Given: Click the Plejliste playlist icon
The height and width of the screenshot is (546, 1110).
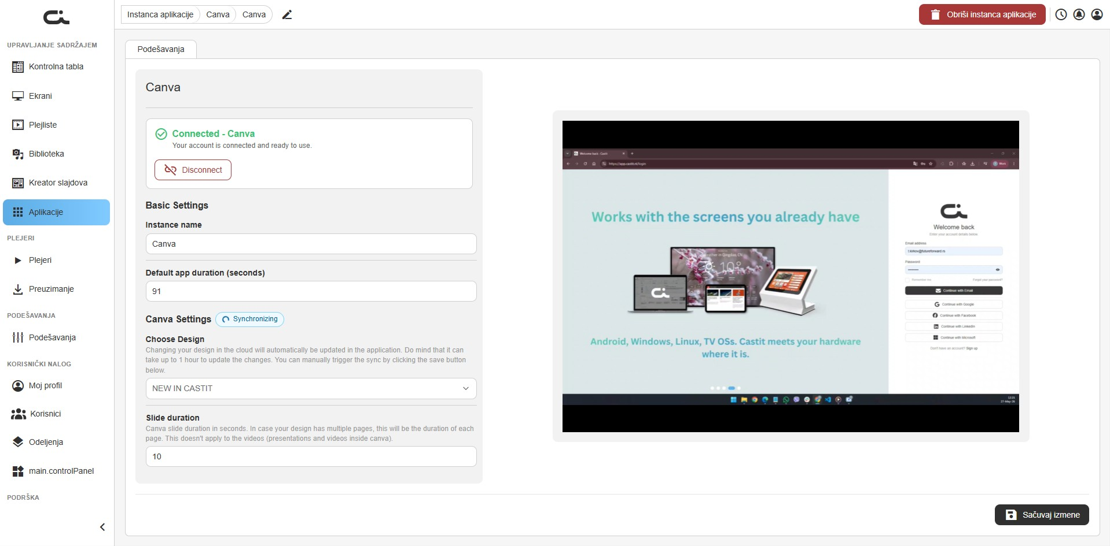Looking at the screenshot, I should (18, 125).
